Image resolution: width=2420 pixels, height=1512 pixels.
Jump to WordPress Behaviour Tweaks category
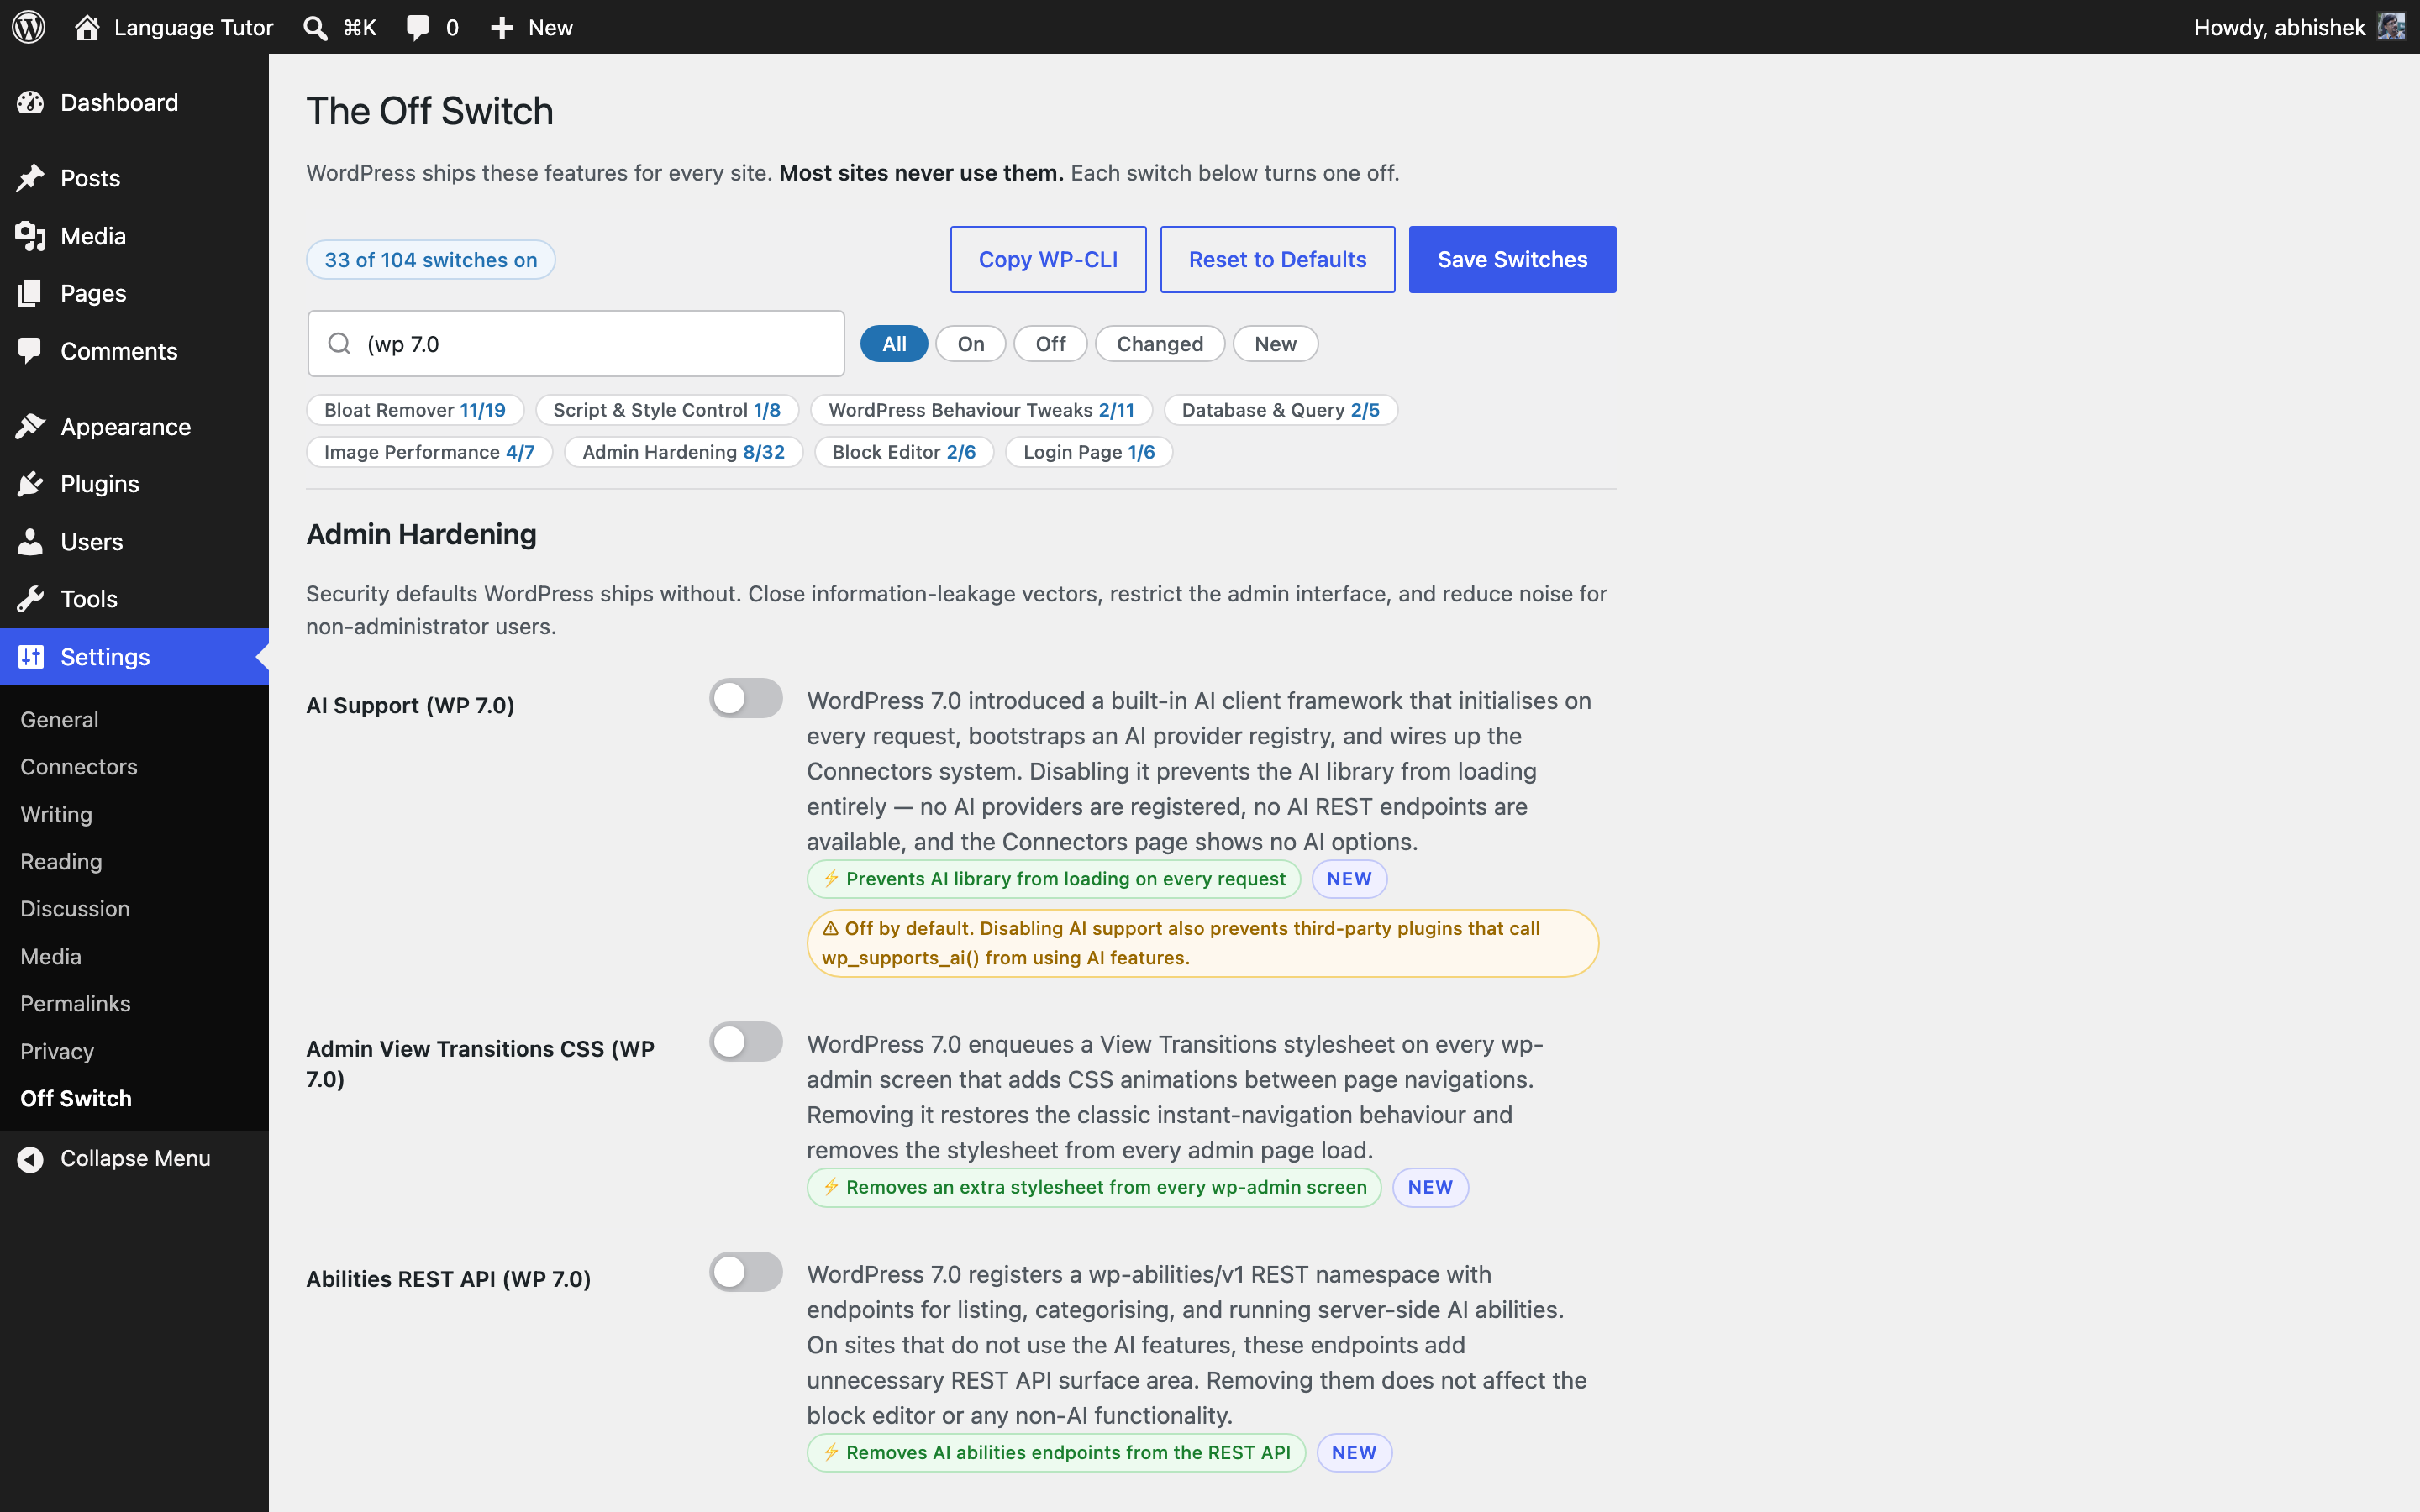[981, 410]
